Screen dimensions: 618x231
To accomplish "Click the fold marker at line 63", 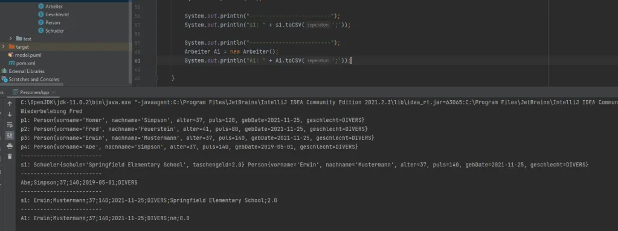I will (156, 78).
